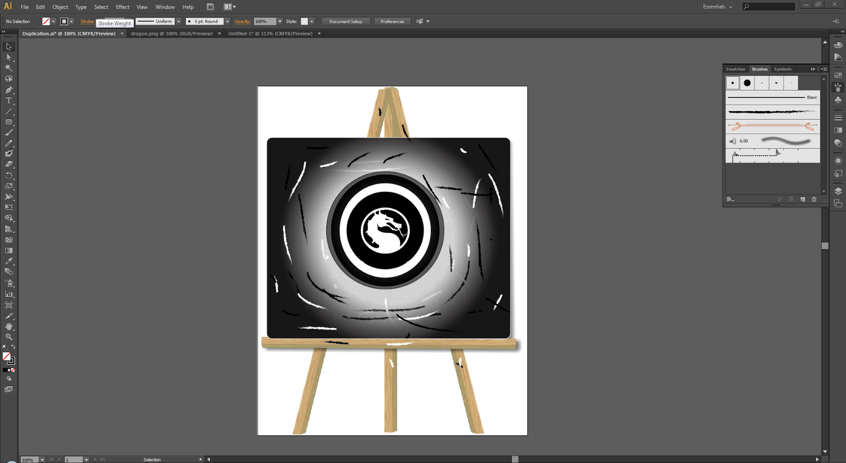The width and height of the screenshot is (846, 463).
Task: Select the Lasso tool
Action: coord(8,79)
